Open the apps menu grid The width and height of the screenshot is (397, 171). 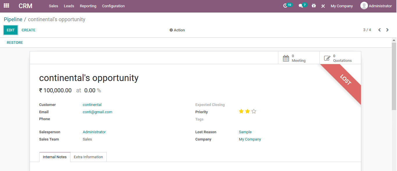tap(6, 6)
